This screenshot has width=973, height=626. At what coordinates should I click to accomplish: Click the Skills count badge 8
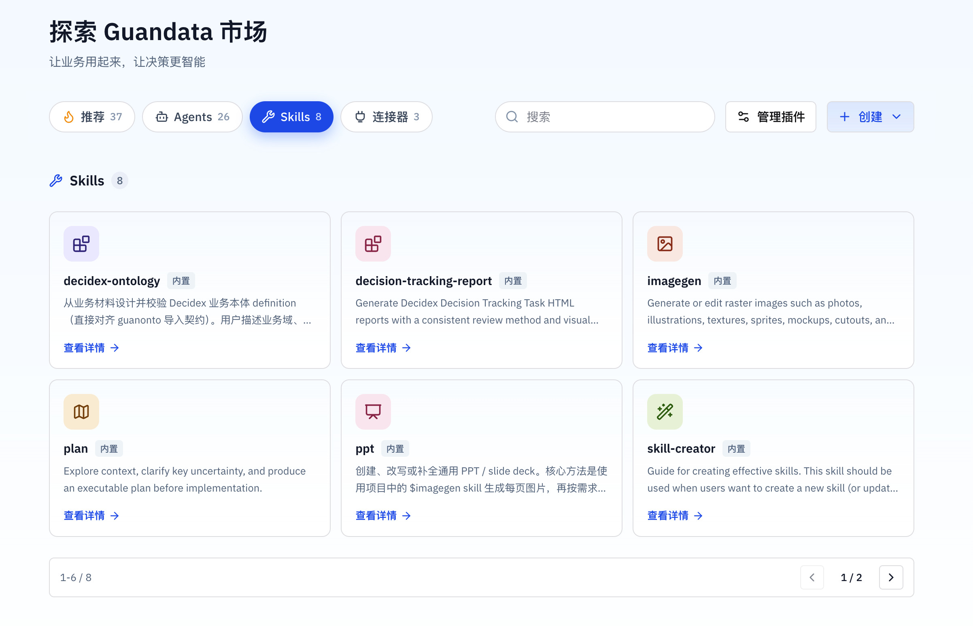click(x=119, y=181)
